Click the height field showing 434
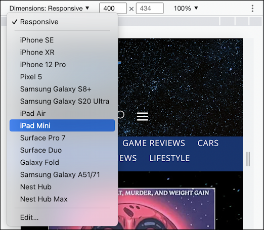This screenshot has height=230, width=264. pos(150,8)
